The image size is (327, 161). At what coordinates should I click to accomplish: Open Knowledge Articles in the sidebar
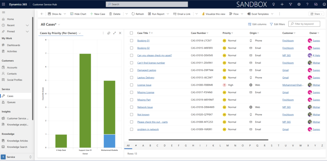coord(17,141)
